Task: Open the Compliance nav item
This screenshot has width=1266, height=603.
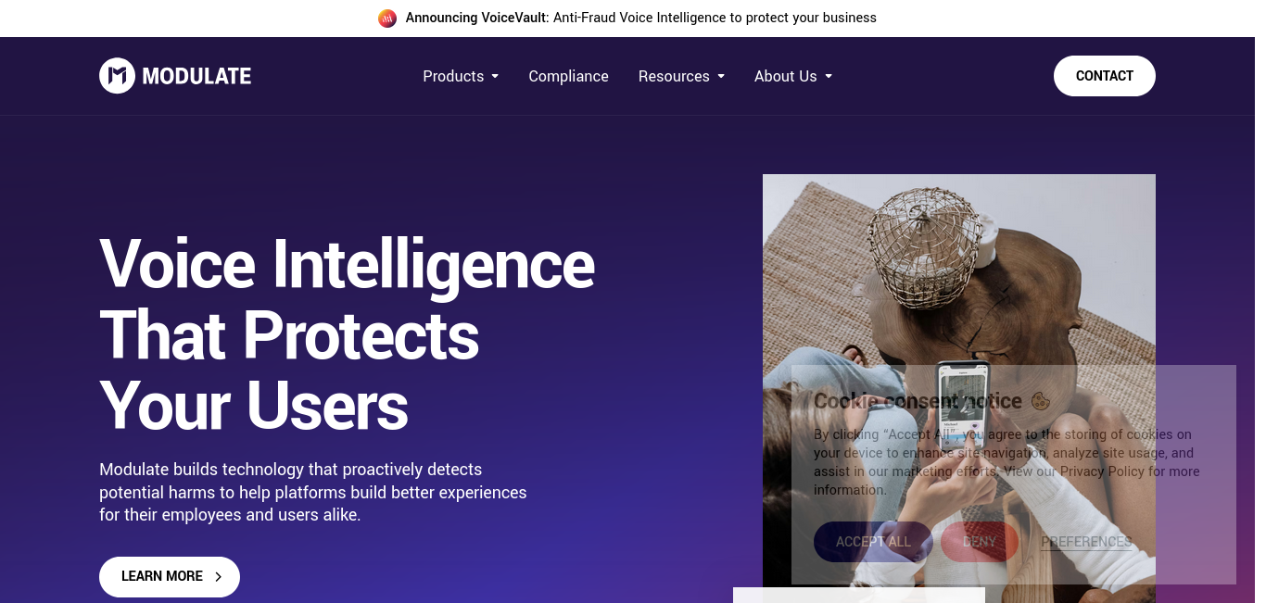Action: pyautogui.click(x=568, y=76)
